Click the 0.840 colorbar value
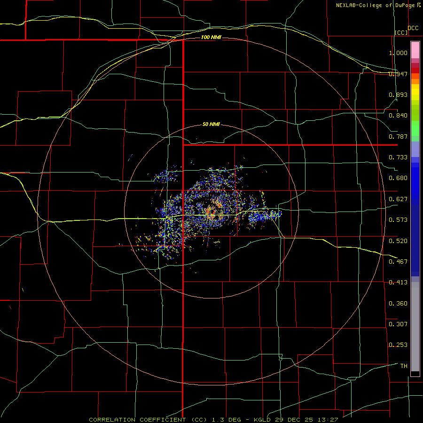 (x=398, y=116)
